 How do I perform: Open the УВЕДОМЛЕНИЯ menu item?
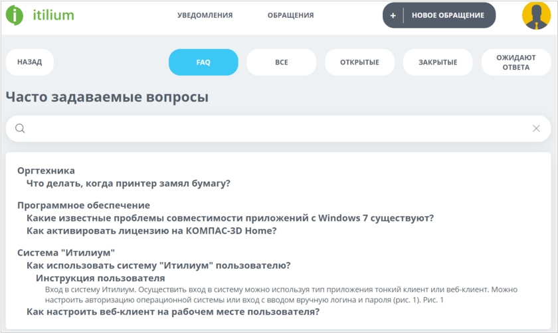(205, 15)
